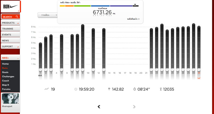
Task: Expand the SUPPORT menu
Action: 10,46
